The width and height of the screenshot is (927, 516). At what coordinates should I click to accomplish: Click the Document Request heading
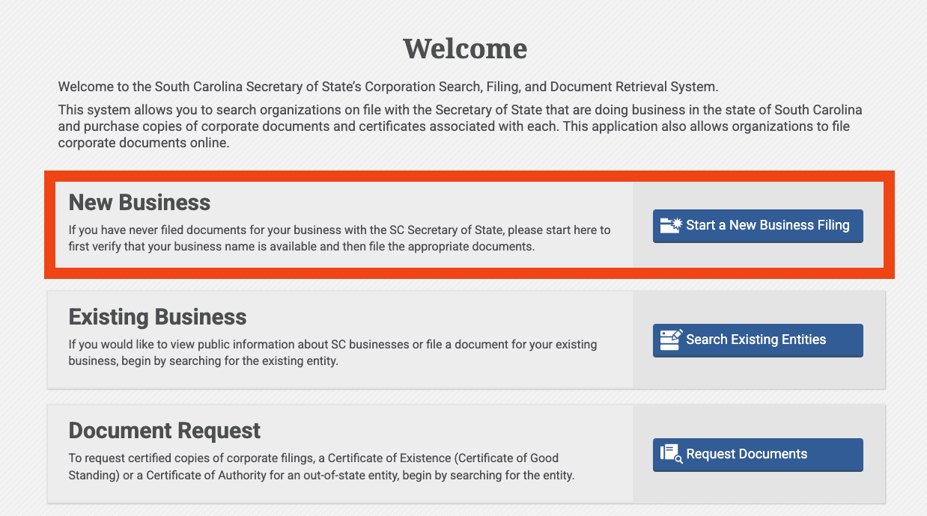click(165, 431)
